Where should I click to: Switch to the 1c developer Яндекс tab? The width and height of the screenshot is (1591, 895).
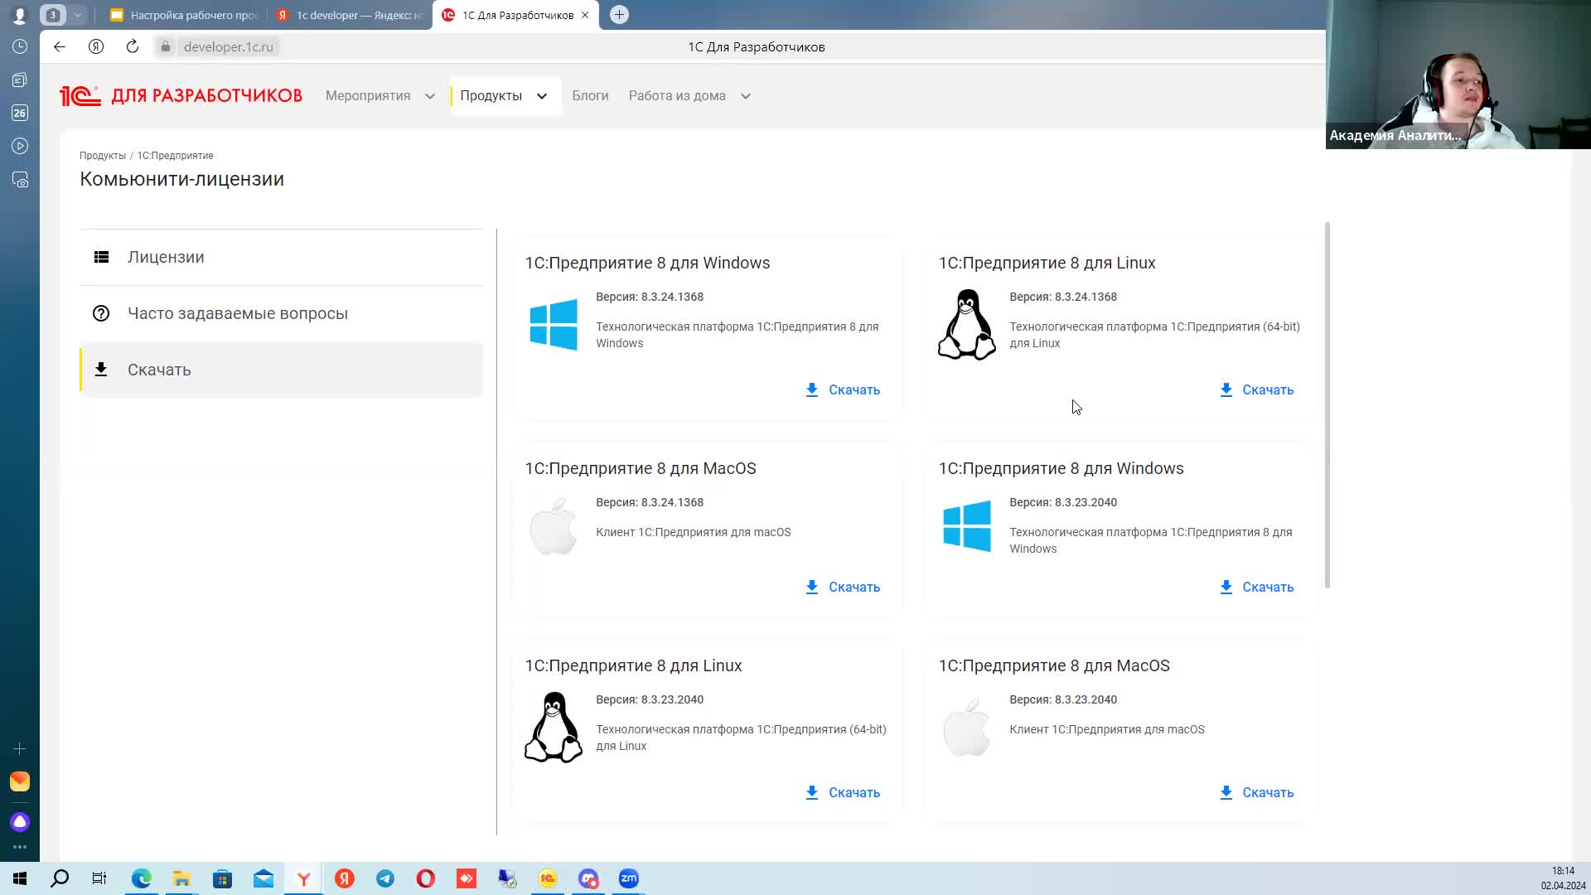click(x=350, y=15)
